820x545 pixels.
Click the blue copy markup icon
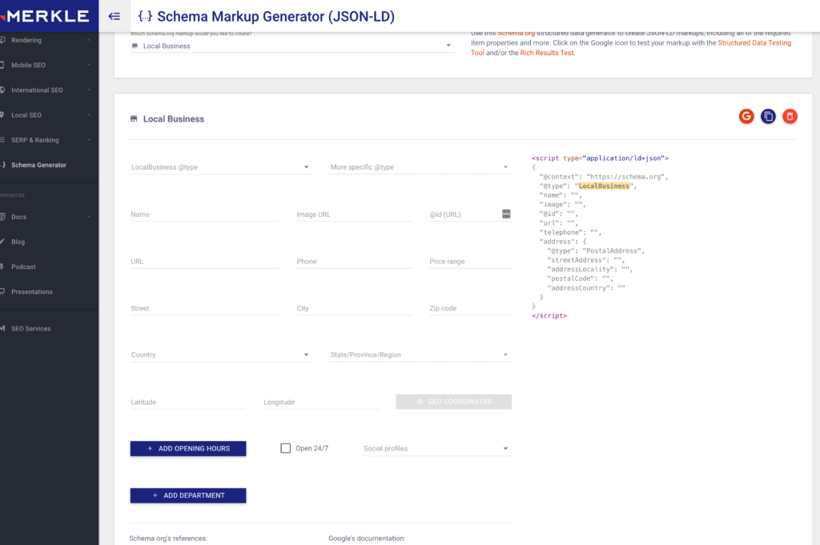pyautogui.click(x=768, y=117)
